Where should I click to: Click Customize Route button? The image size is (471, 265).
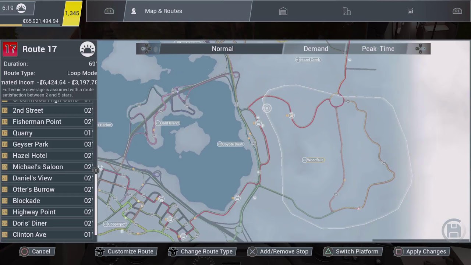(x=126, y=252)
